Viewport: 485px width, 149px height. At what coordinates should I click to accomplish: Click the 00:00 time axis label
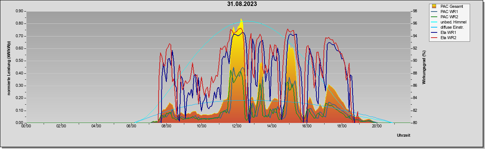[x=26, y=126]
